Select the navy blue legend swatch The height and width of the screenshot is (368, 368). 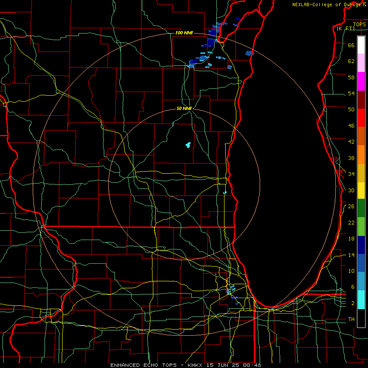click(x=361, y=245)
